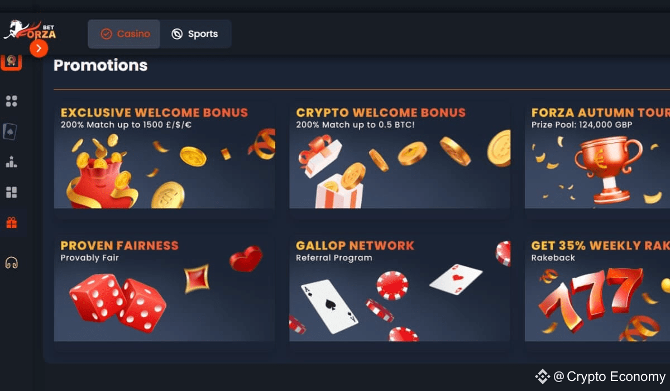670x391 pixels.
Task: Open the grid dashboard sidebar icon
Action: tap(11, 101)
